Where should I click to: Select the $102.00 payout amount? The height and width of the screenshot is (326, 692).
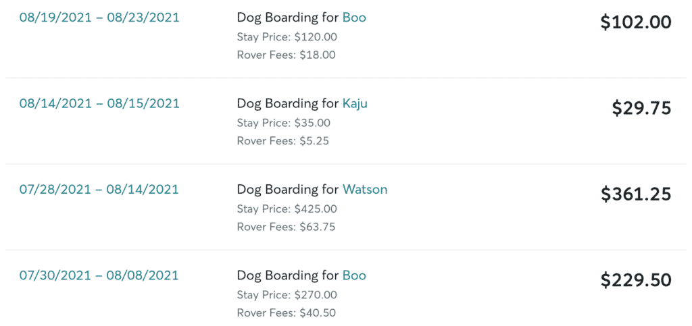pyautogui.click(x=636, y=22)
